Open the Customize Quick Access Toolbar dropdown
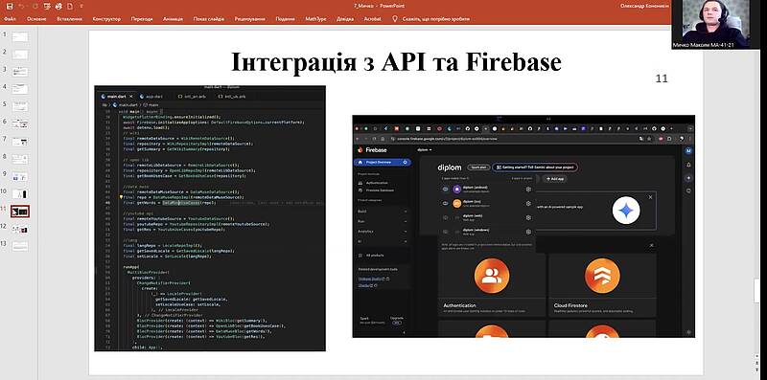Image resolution: width=767 pixels, height=380 pixels. pos(81,7)
